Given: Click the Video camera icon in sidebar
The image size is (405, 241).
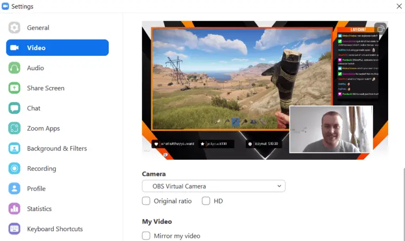Looking at the screenshot, I should coord(14,48).
